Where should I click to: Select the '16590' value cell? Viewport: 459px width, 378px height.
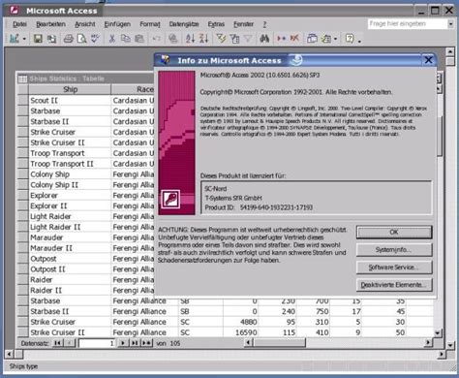(x=241, y=332)
